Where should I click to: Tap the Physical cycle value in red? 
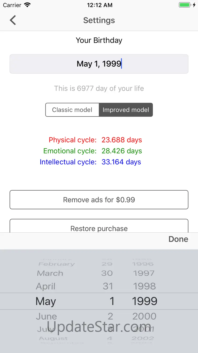(x=122, y=140)
